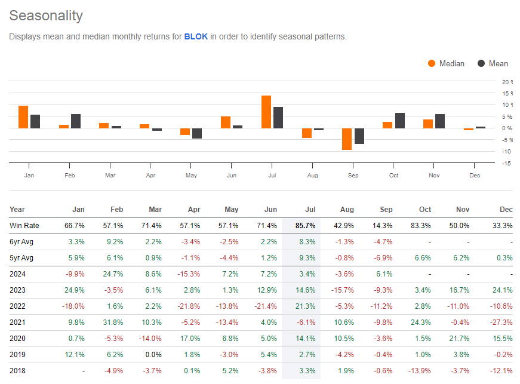Click the 2024 year row label
The height and width of the screenshot is (384, 520).
(x=17, y=274)
